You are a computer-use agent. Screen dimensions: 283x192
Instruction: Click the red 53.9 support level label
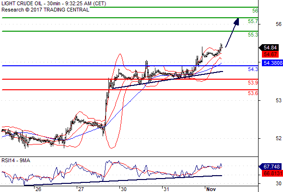pos(253,83)
